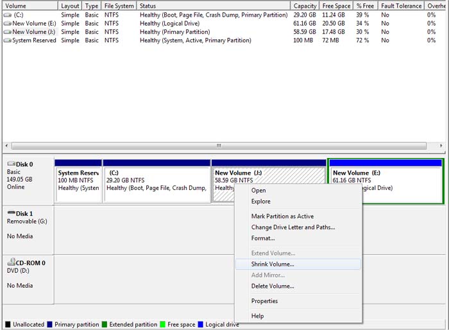Image resolution: width=449 pixels, height=330 pixels.
Task: Open Properties from the context menu
Action: tap(264, 301)
